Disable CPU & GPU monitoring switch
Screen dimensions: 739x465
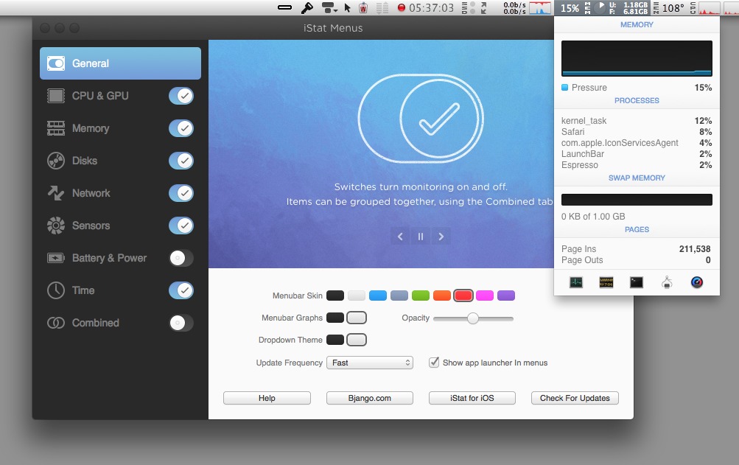tap(181, 96)
